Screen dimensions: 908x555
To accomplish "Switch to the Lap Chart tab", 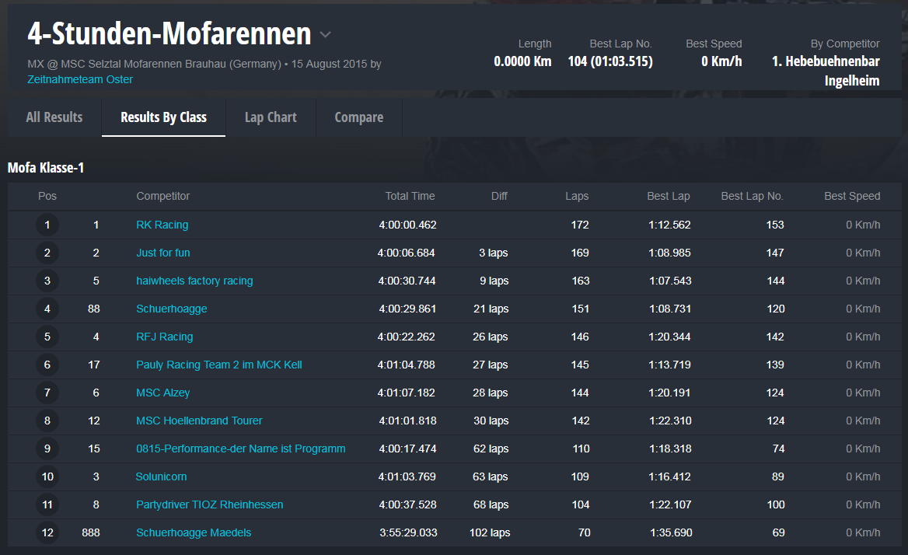I will [x=271, y=117].
